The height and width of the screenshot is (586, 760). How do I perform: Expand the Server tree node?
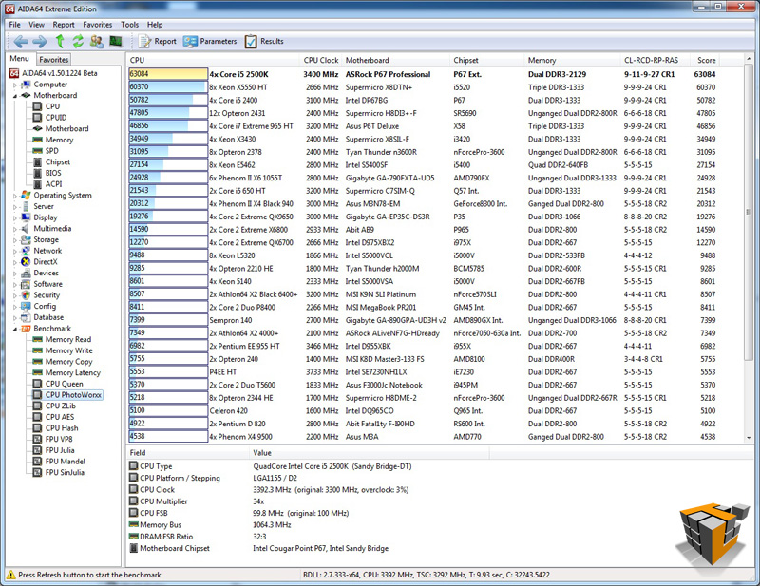click(x=15, y=207)
